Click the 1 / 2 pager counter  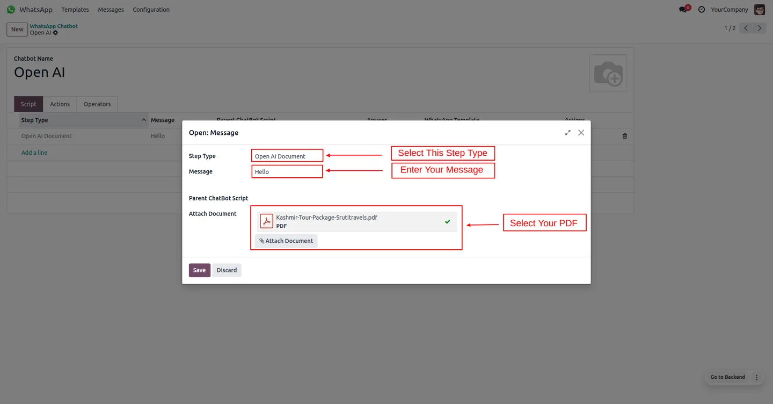[x=730, y=28]
